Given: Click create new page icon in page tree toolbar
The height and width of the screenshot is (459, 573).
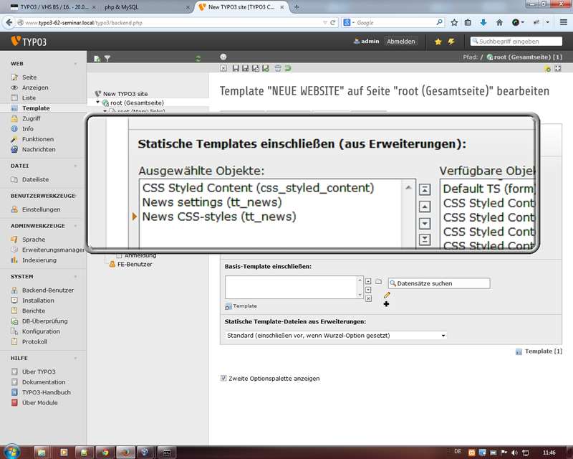Looking at the screenshot, I should (97, 59).
